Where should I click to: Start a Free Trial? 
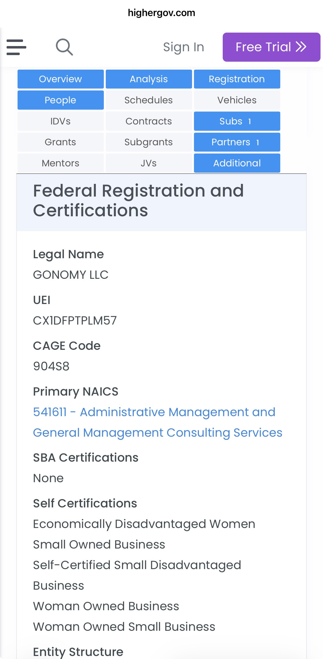[x=271, y=47]
